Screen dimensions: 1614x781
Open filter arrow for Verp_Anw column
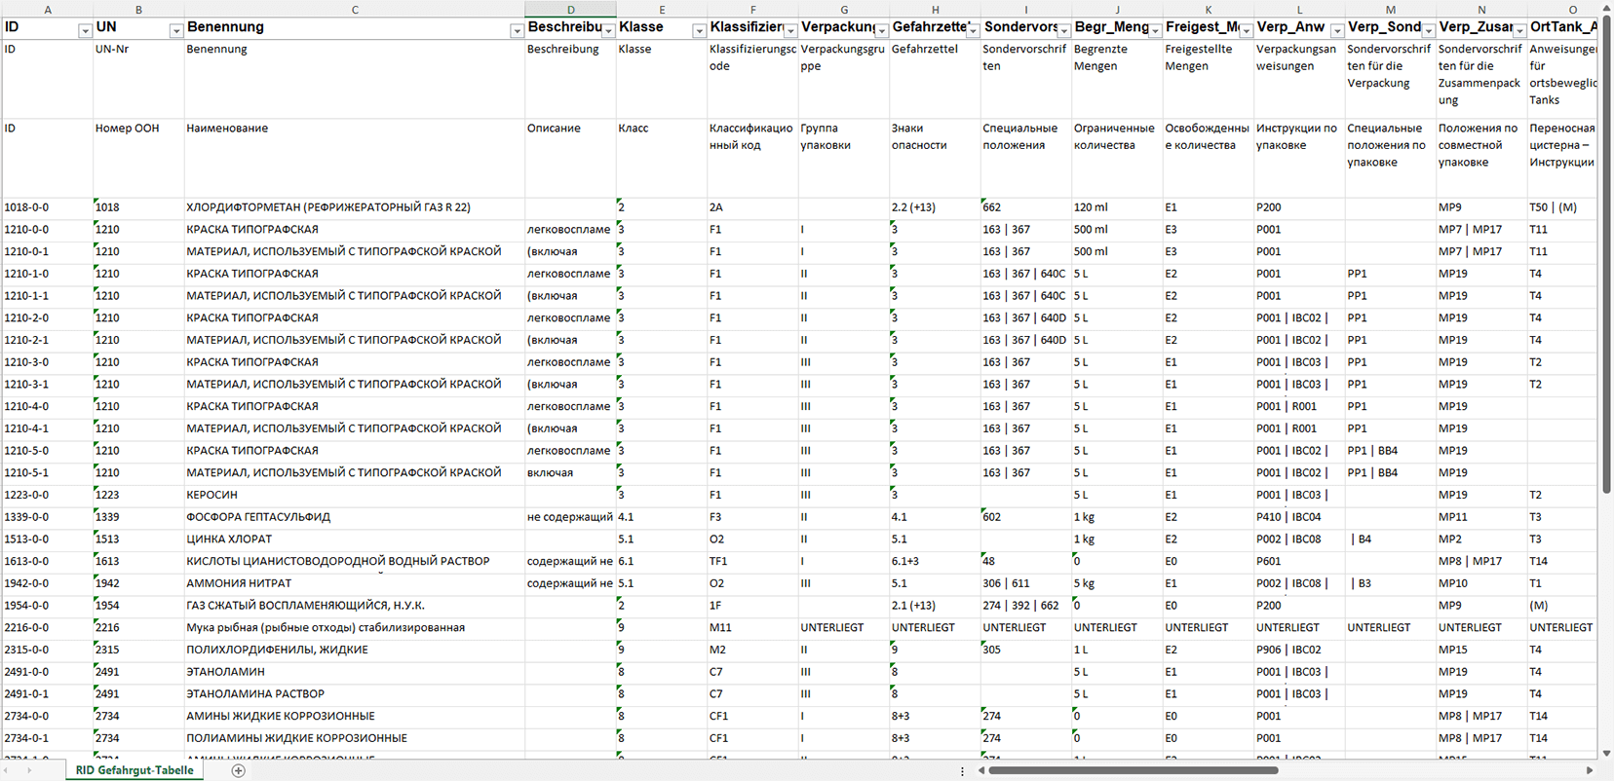tap(1337, 31)
